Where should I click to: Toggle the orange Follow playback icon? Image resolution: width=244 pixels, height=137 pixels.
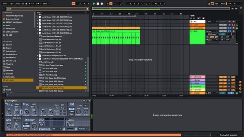pyautogui.click(x=74, y=3)
